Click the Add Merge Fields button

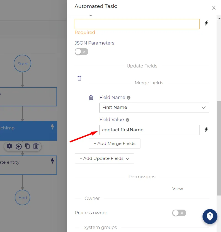click(x=115, y=144)
